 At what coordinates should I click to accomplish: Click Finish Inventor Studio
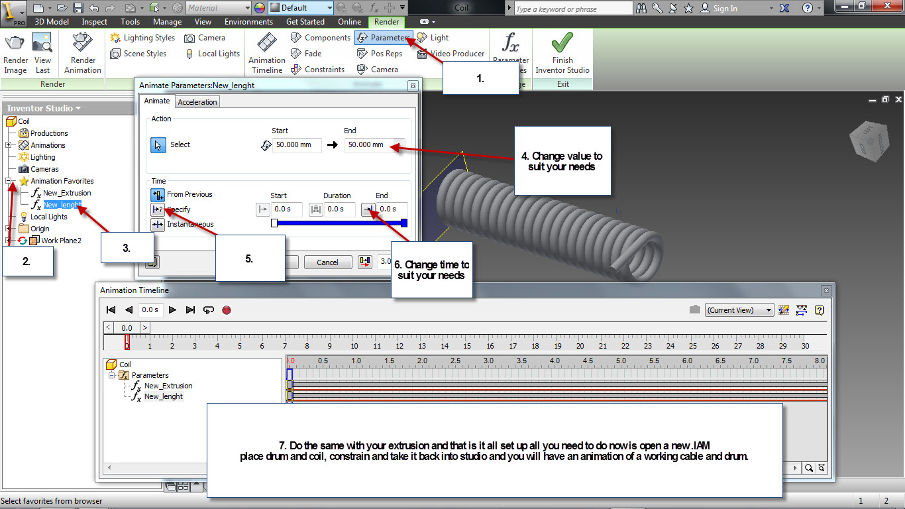point(562,53)
